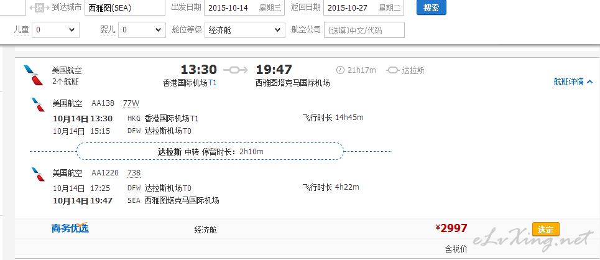Click the airline logo beside AA1220

pos(38,174)
